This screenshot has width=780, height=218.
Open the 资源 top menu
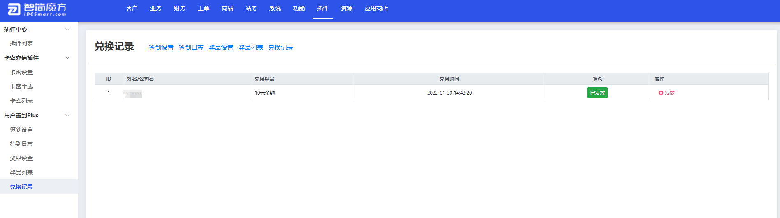pos(346,8)
